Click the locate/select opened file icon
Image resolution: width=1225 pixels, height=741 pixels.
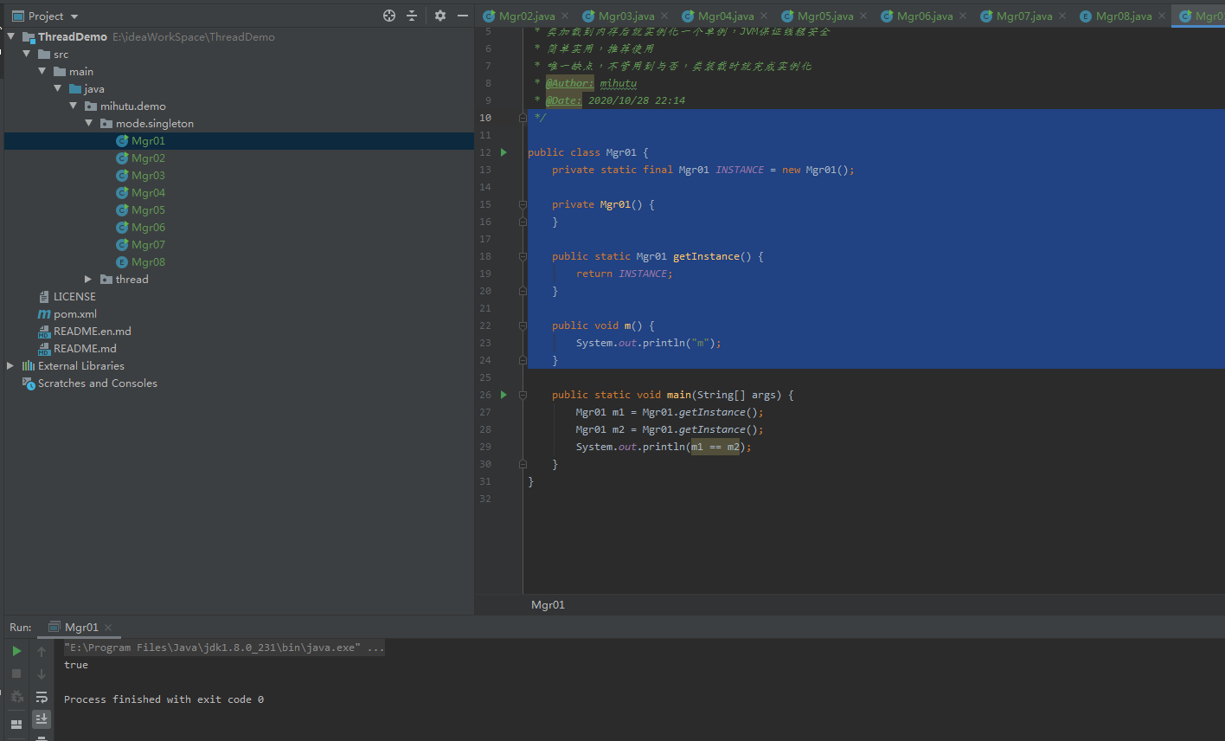pos(389,16)
